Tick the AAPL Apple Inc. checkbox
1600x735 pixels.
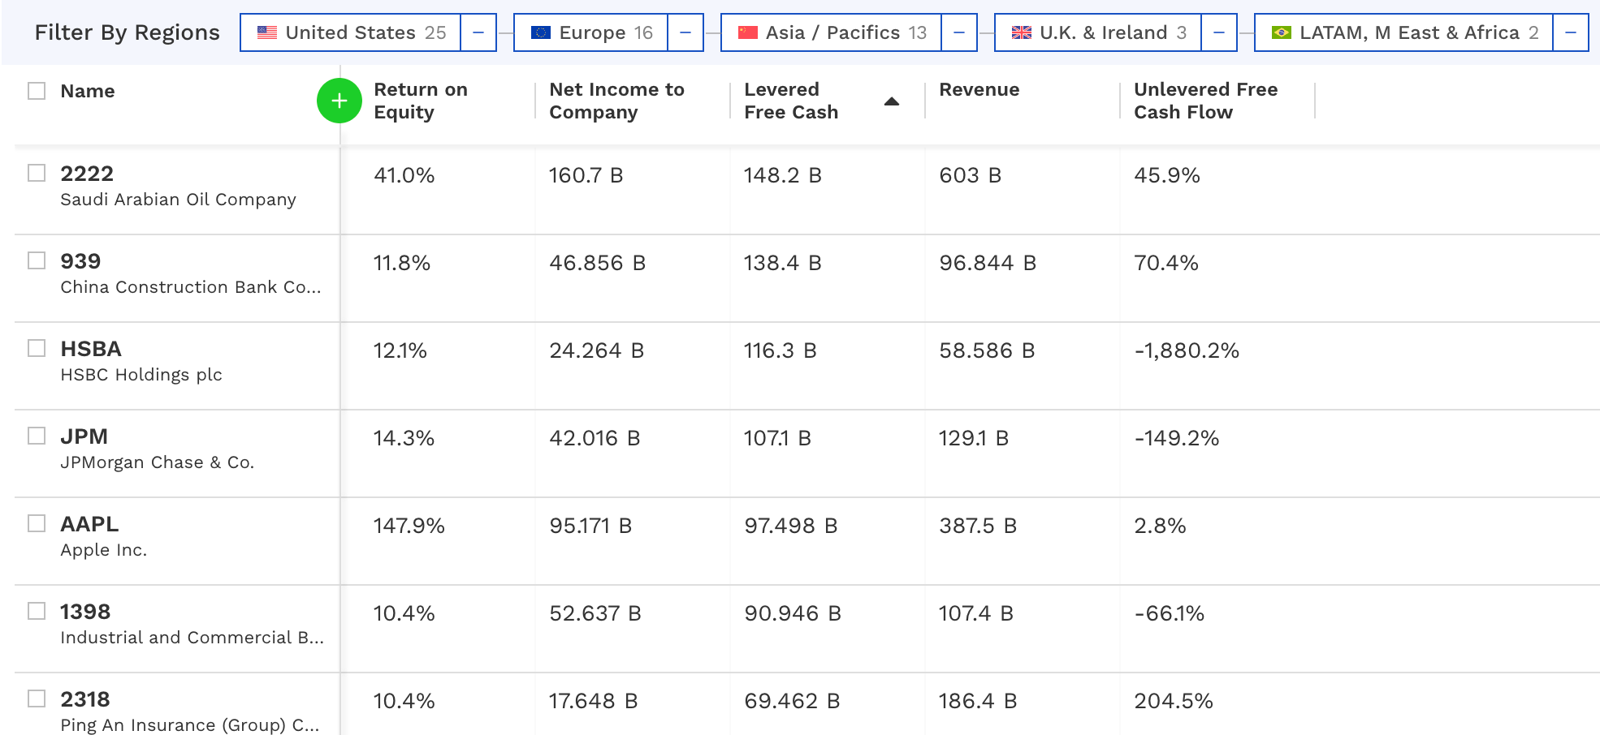click(x=37, y=523)
